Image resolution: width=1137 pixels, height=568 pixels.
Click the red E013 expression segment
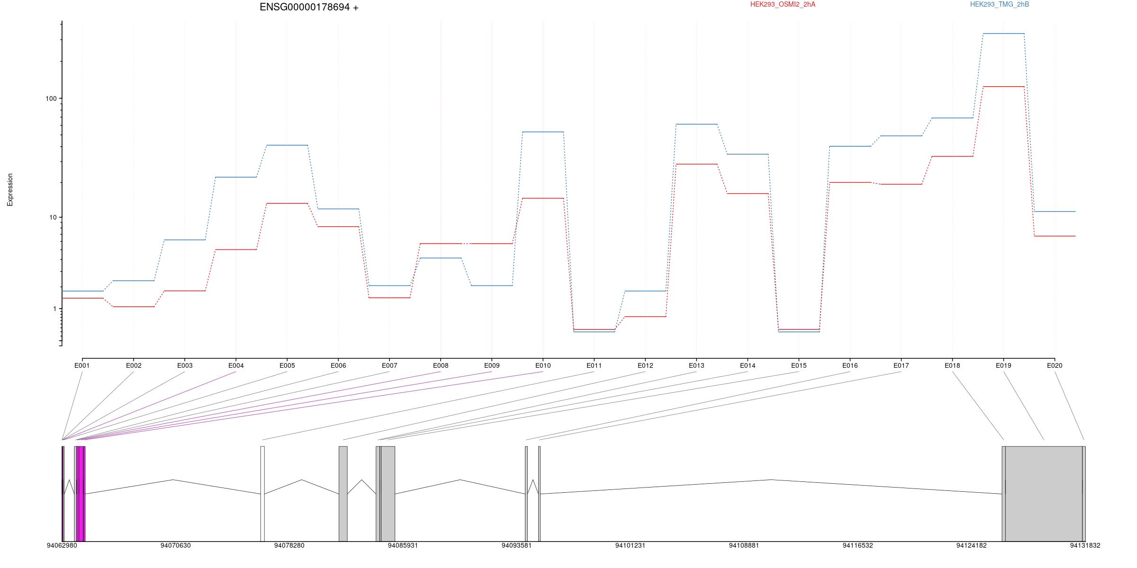pos(696,164)
